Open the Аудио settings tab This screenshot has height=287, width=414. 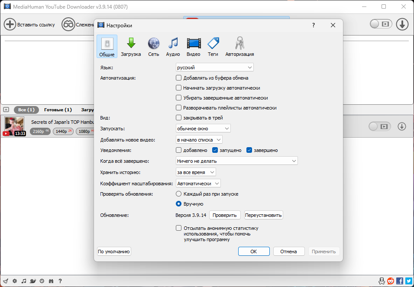pyautogui.click(x=173, y=46)
